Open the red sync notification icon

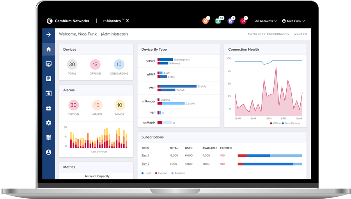243,21
